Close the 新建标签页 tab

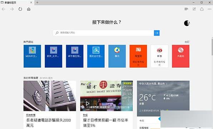click(31, 2)
